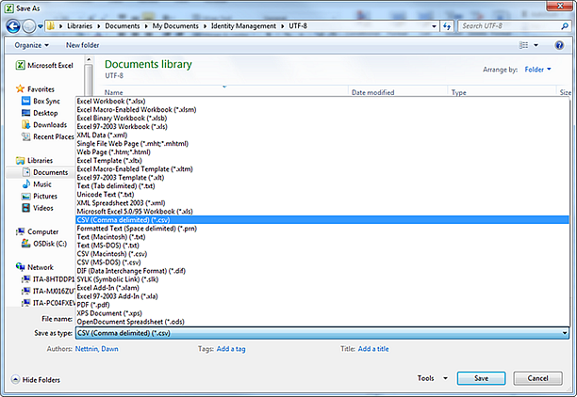
Task: Click Add a tag link
Action: click(231, 349)
